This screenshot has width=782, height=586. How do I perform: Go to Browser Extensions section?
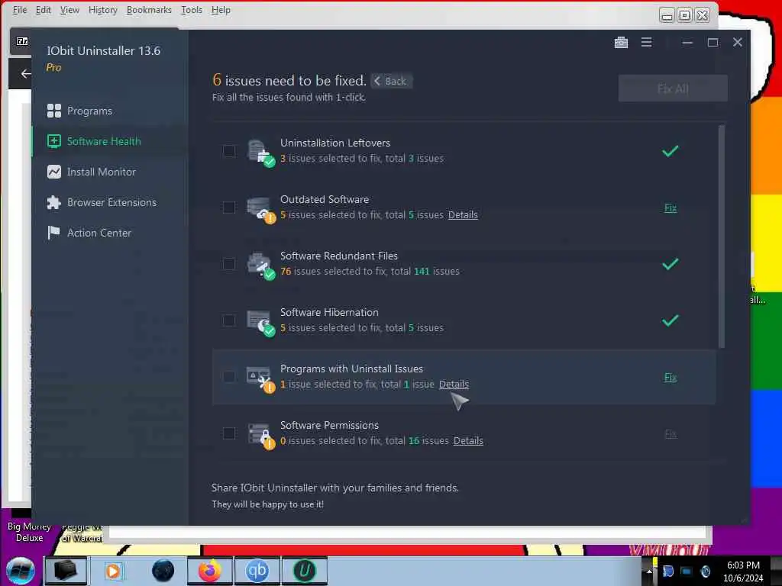tap(102, 202)
